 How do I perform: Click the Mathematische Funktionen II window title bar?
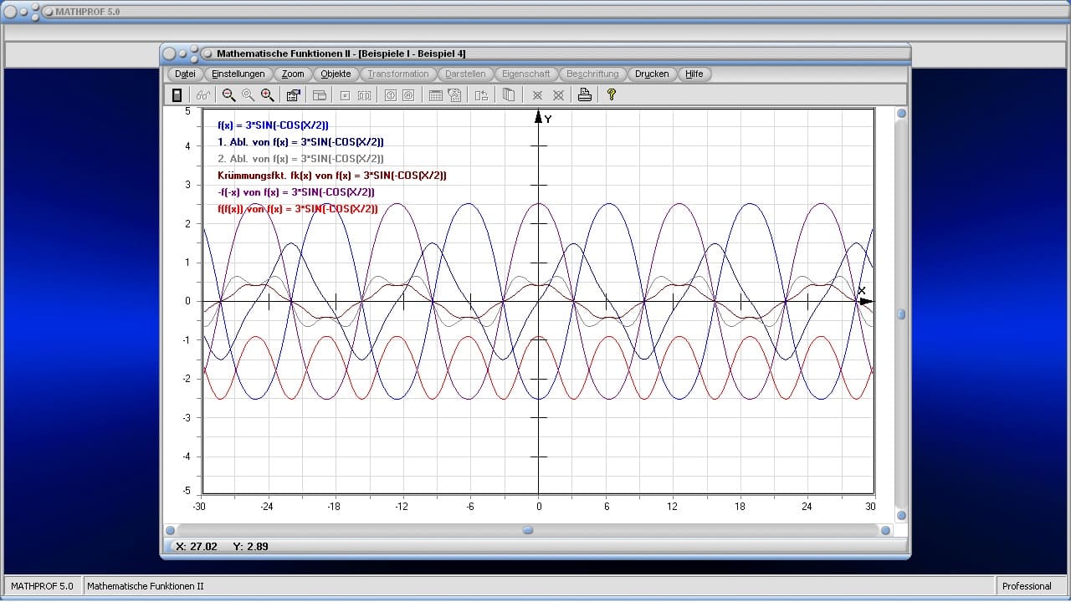point(535,54)
